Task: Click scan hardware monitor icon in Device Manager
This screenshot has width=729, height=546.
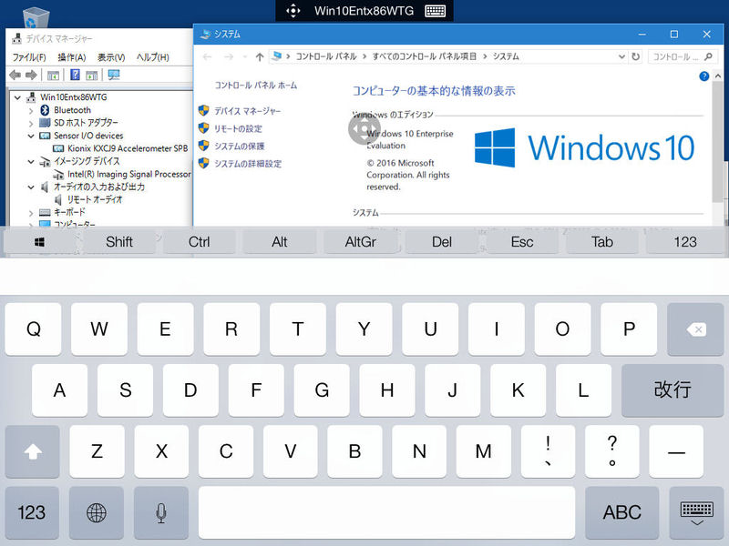Action: tap(113, 75)
